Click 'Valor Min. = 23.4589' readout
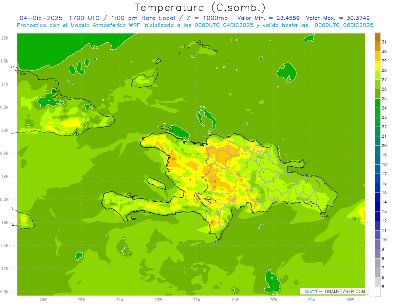The height and width of the screenshot is (304, 393). 268,18
